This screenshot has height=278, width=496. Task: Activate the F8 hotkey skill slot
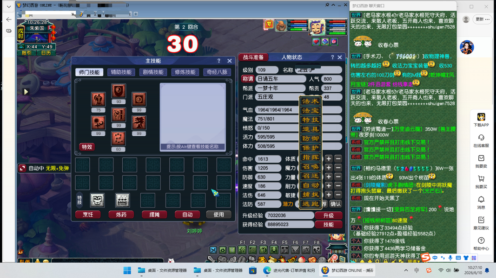pos(317,250)
